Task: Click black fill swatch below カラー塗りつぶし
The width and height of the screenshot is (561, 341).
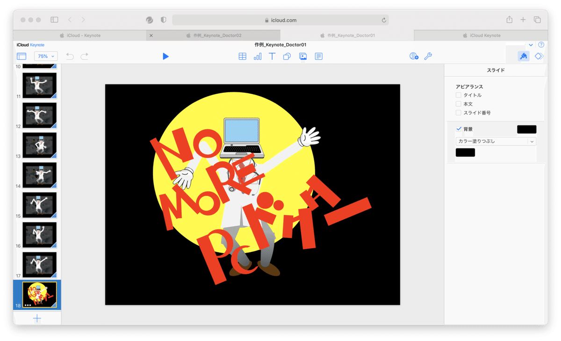Action: (465, 153)
